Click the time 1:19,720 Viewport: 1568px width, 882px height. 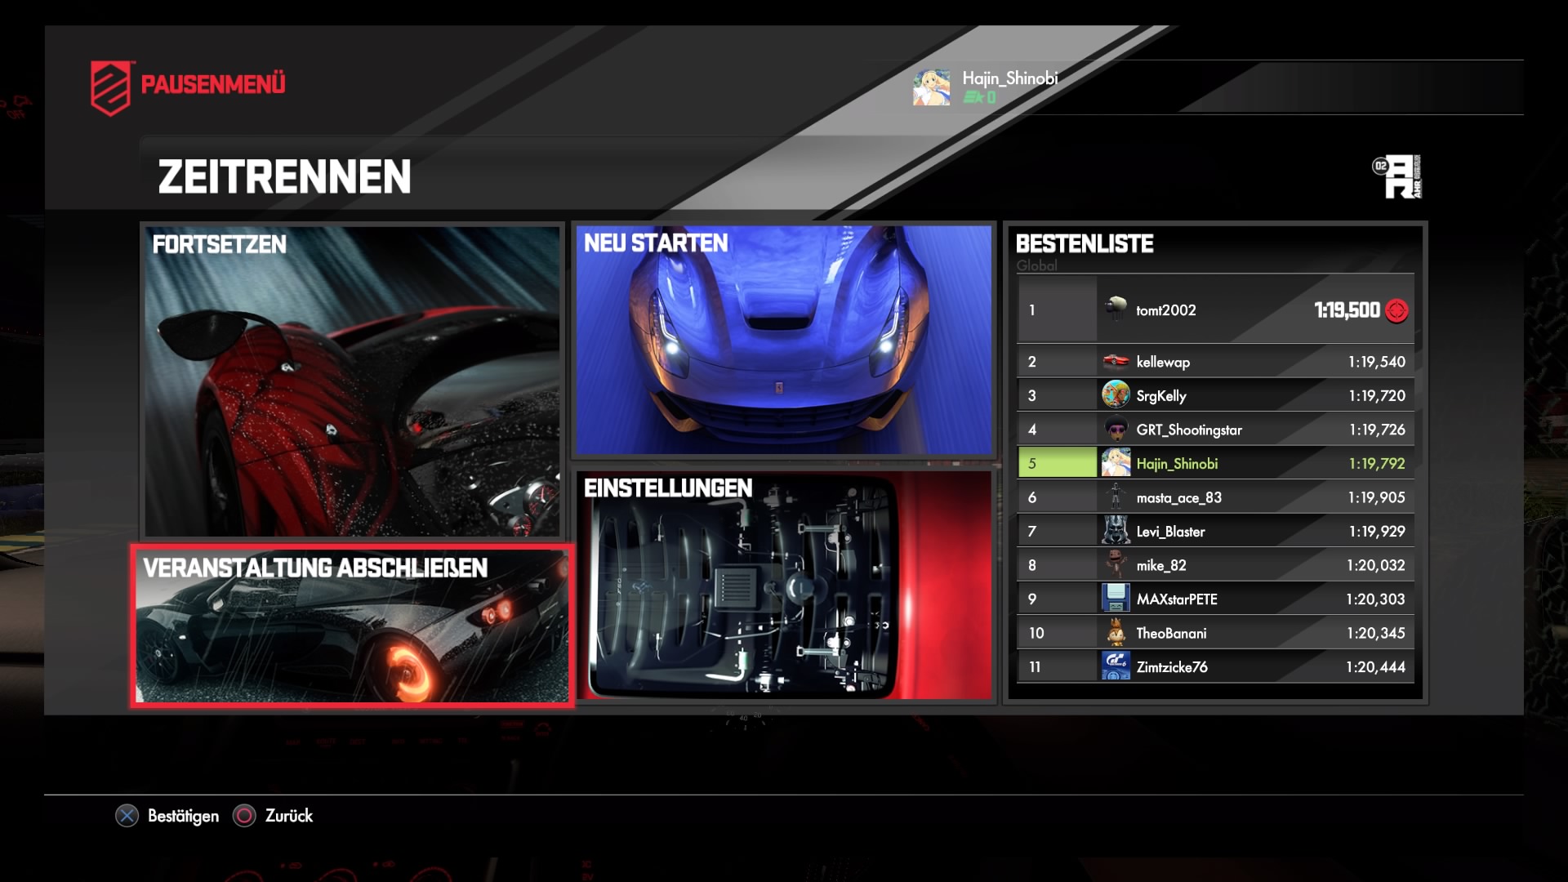[1377, 396]
